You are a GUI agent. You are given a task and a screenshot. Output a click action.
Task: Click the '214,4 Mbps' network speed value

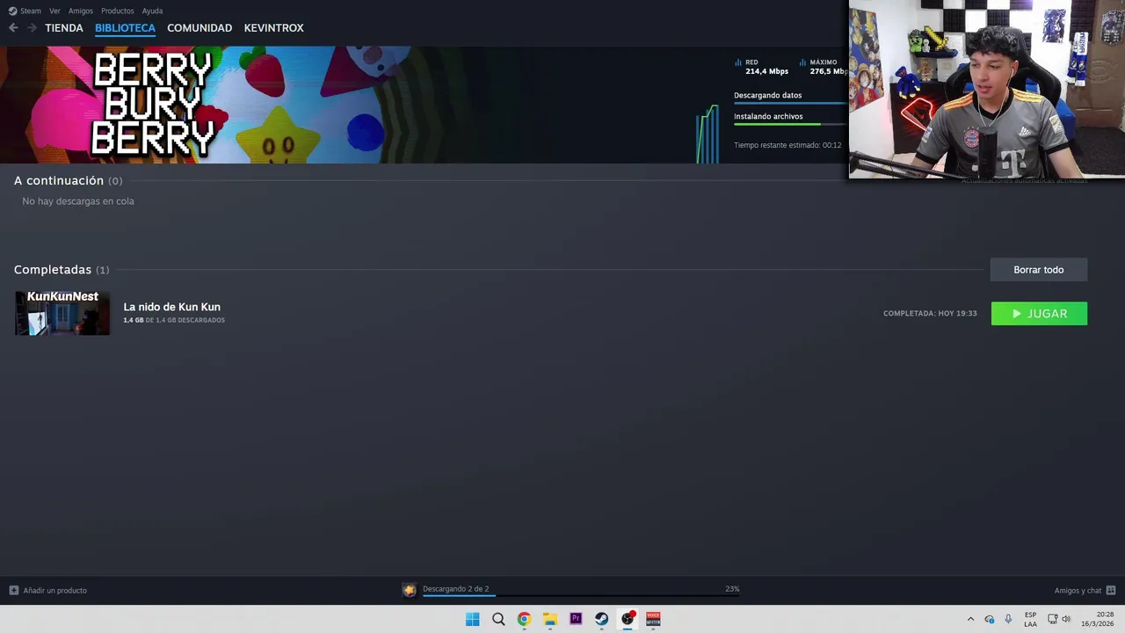766,71
